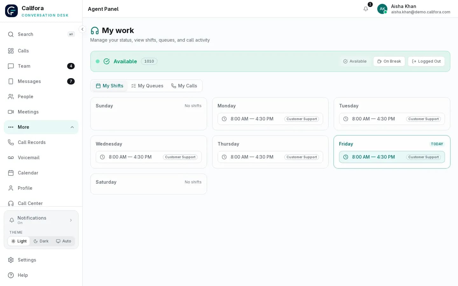This screenshot has width=458, height=286.
Task: Collapse the sidebar with chevron button
Action: [82, 29]
